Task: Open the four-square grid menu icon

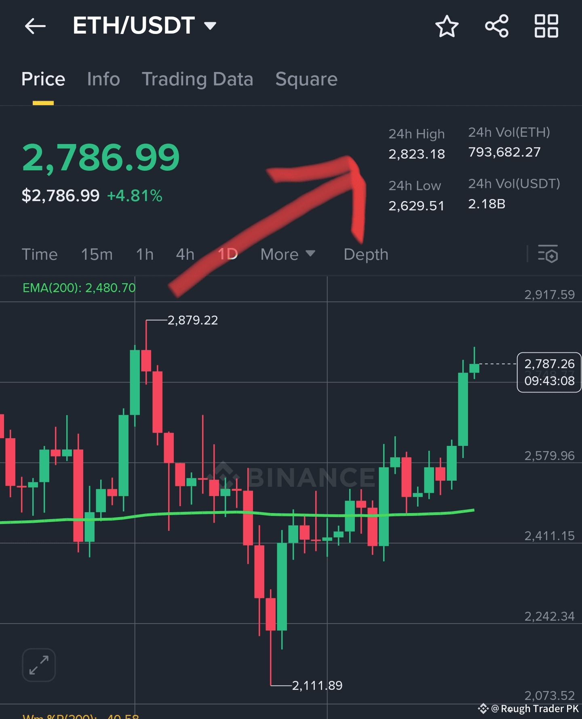Action: [546, 26]
